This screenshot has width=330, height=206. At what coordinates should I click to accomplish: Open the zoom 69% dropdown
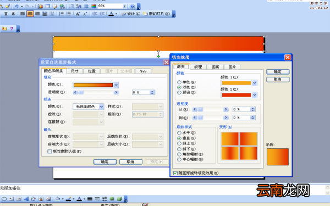(125, 6)
